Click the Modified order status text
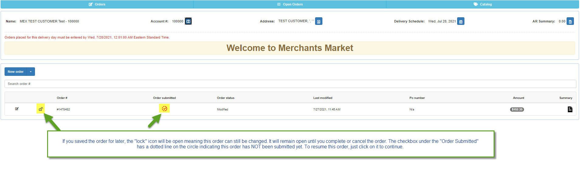This screenshot has width=580, height=172. point(222,110)
